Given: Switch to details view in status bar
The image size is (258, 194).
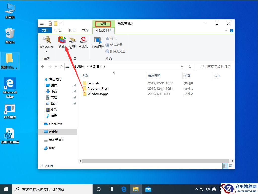Looking at the screenshot, I should click(x=225, y=166).
